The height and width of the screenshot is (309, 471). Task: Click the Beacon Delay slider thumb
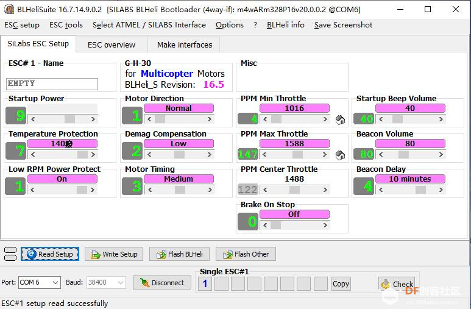(420, 190)
